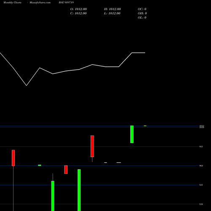Click the OC: 0 readout
211x211 pixels.
pos(142,9)
